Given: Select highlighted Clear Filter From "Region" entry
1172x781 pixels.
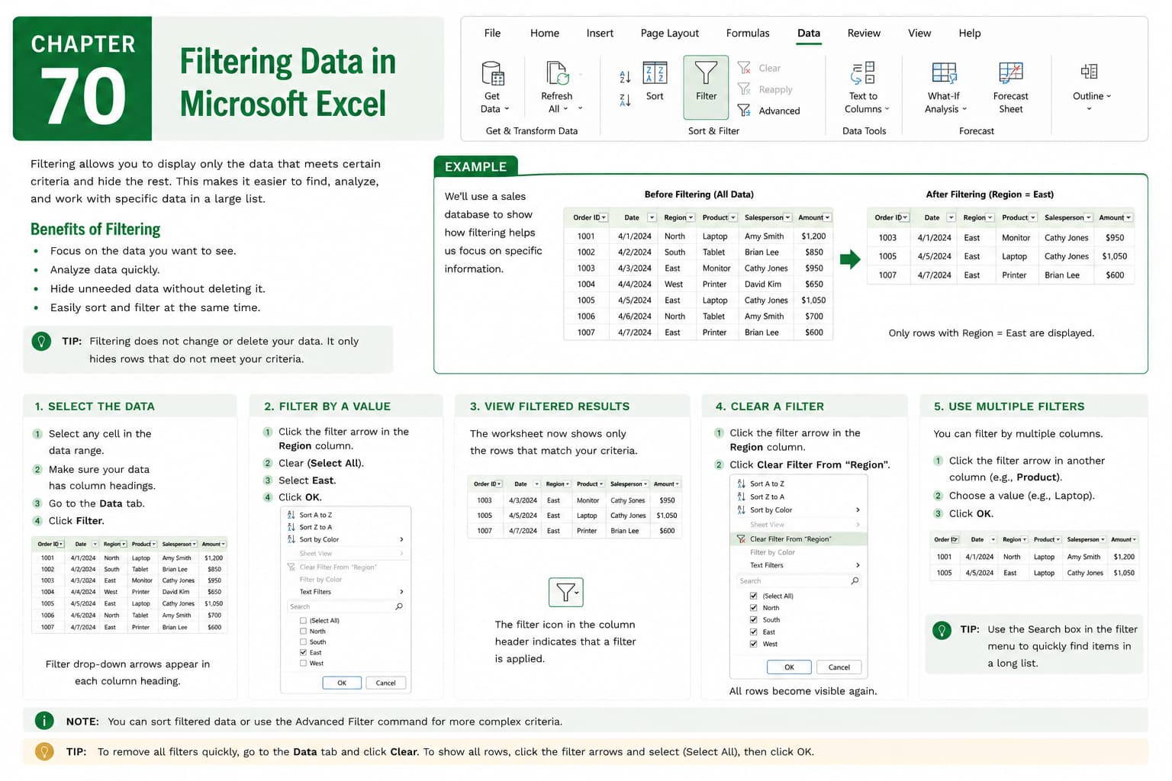Looking at the screenshot, I should (x=798, y=539).
